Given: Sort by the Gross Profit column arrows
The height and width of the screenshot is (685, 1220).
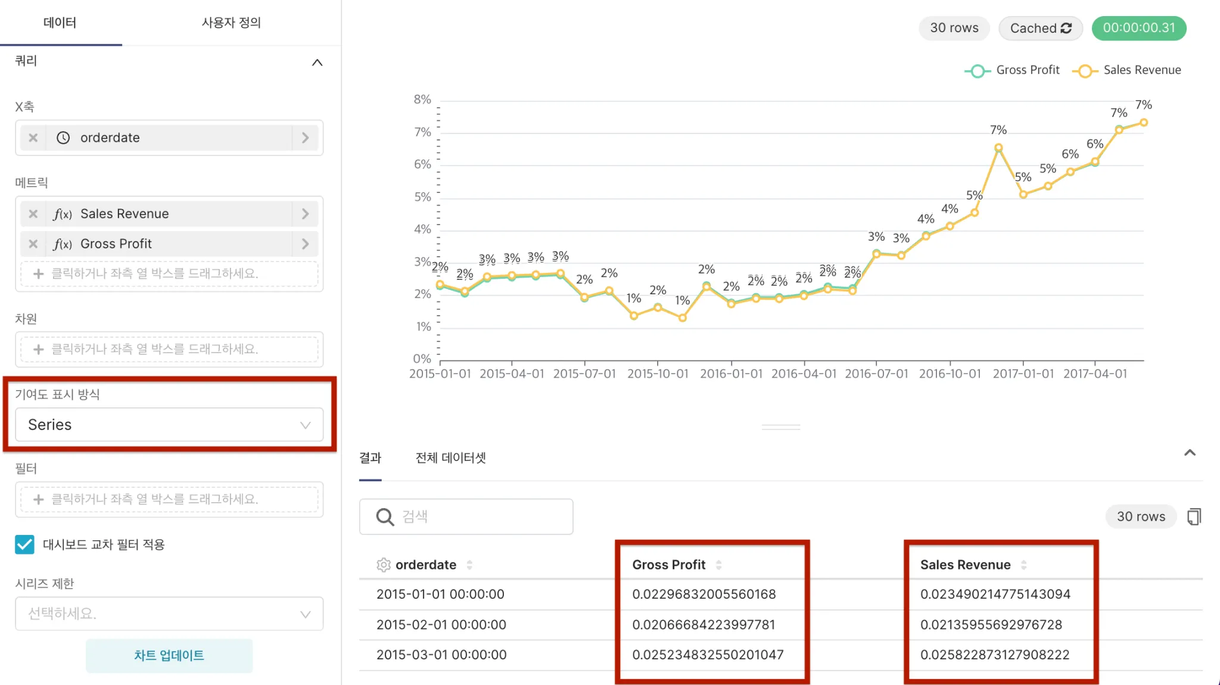Looking at the screenshot, I should click(x=718, y=565).
